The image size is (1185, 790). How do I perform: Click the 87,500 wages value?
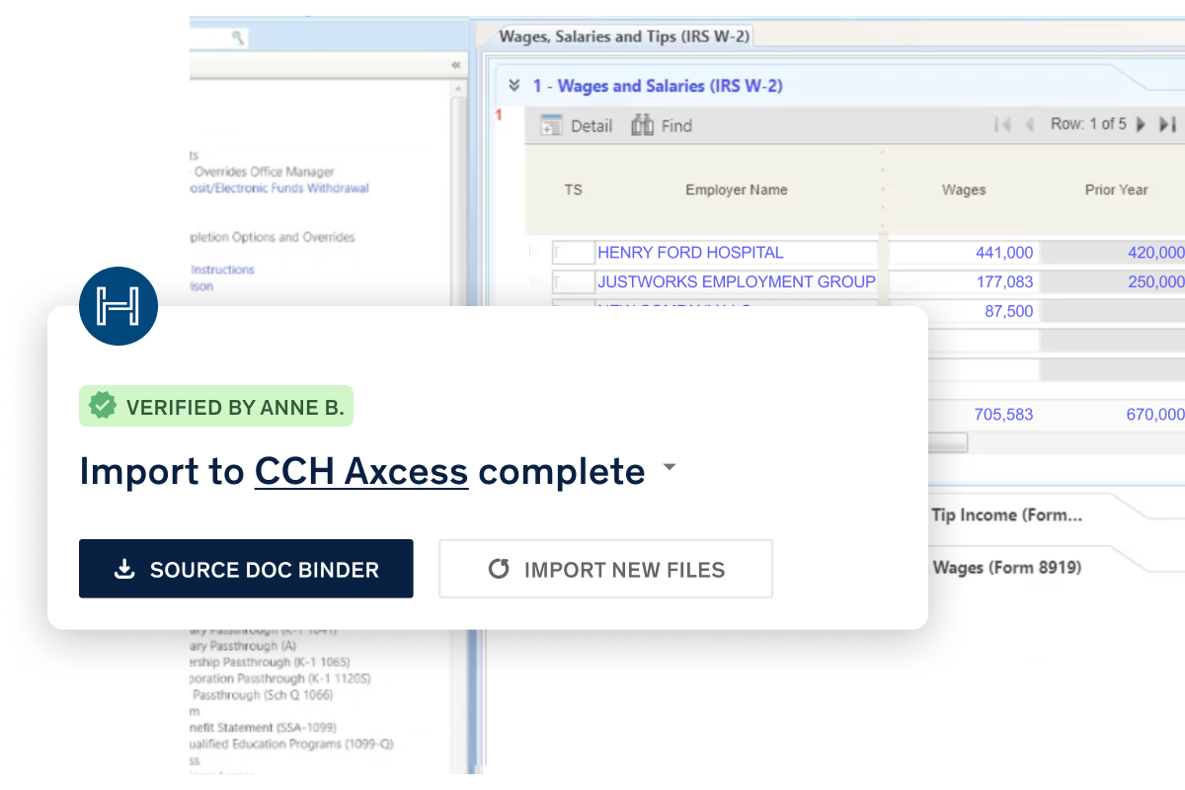point(1008,311)
